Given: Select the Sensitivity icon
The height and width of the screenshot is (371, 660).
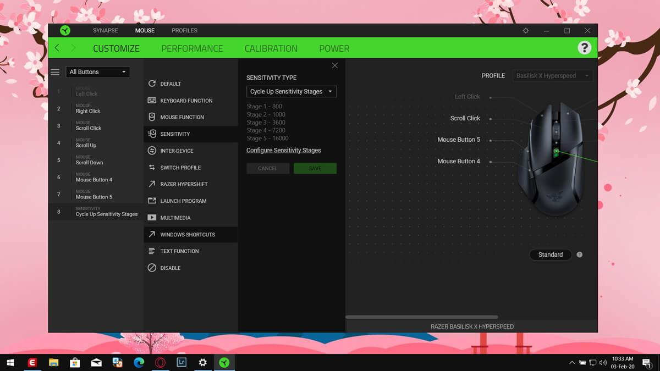Looking at the screenshot, I should pos(152,134).
